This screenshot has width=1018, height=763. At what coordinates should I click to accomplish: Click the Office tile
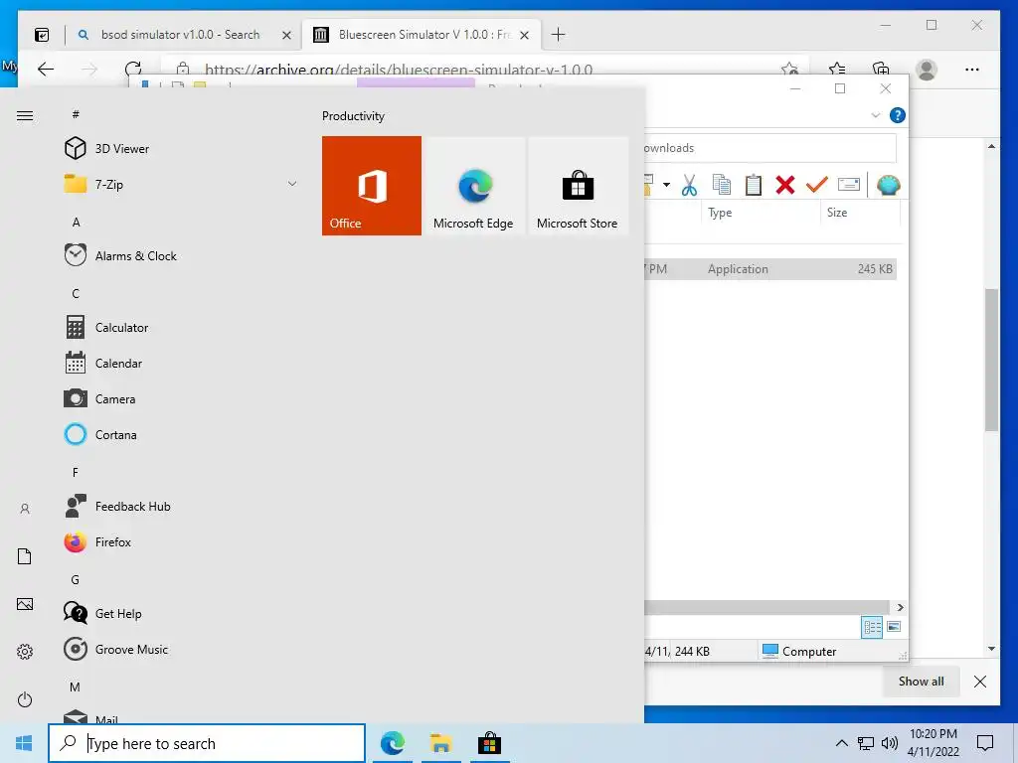pos(372,186)
